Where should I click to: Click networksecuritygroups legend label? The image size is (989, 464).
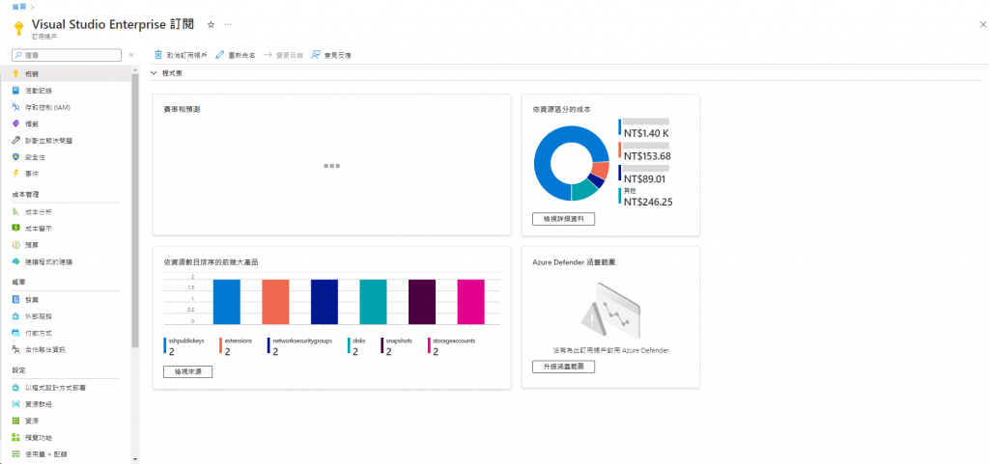tap(302, 341)
